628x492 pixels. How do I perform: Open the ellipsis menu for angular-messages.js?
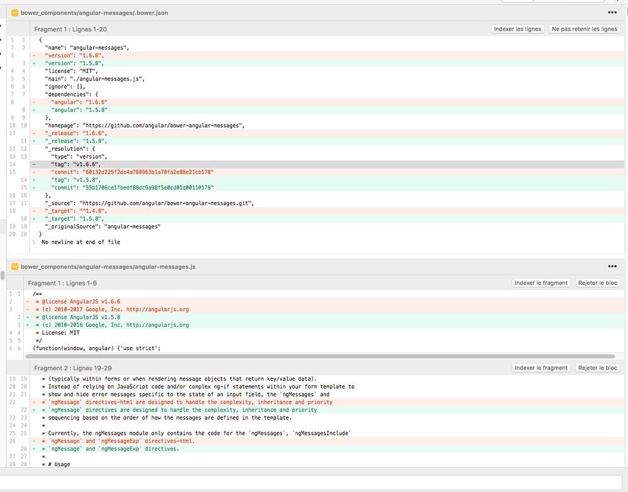point(612,266)
